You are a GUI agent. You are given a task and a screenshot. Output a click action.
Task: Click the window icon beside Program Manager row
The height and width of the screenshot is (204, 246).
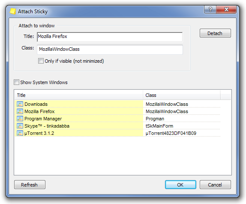point(20,119)
